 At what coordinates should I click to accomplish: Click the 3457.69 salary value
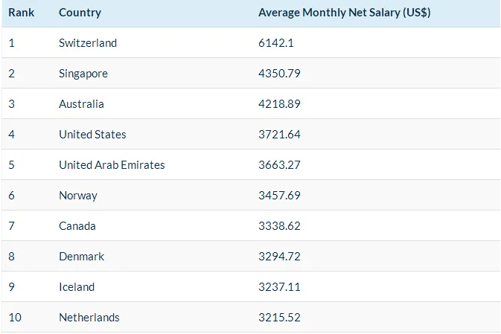279,196
